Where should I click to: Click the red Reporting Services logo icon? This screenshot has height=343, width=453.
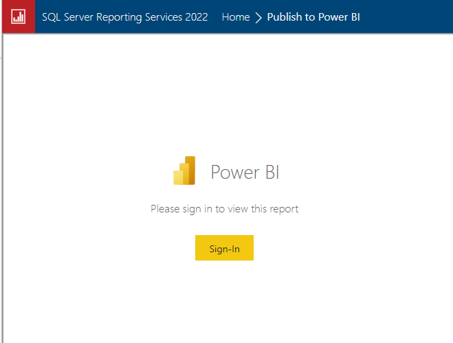click(19, 16)
